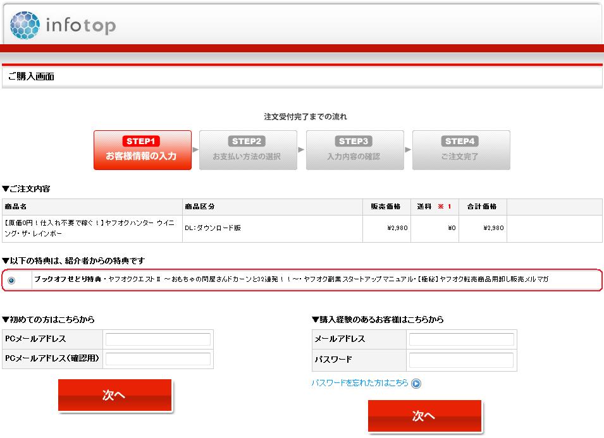The width and height of the screenshot is (604, 438).
Task: Click the パスワード field label
Action: point(333,360)
